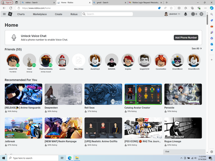Close the Home - Roblox tab
Viewport: 215px width, 161px height.
pos(90,3)
